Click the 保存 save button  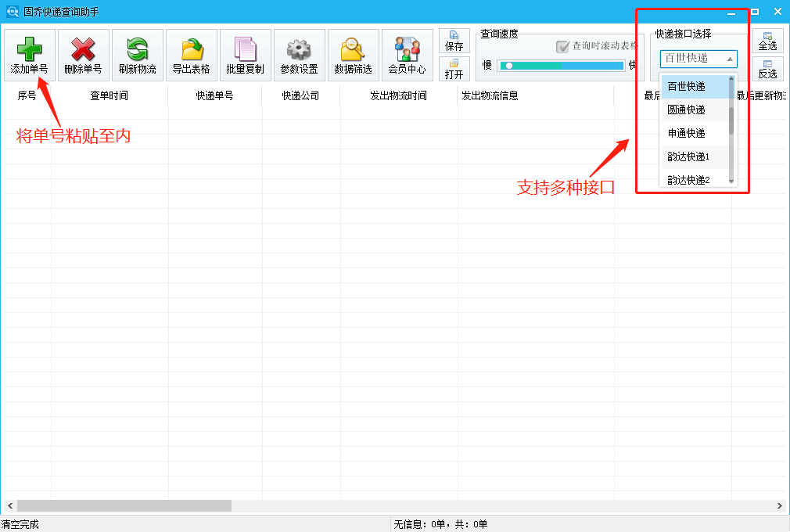tap(454, 41)
